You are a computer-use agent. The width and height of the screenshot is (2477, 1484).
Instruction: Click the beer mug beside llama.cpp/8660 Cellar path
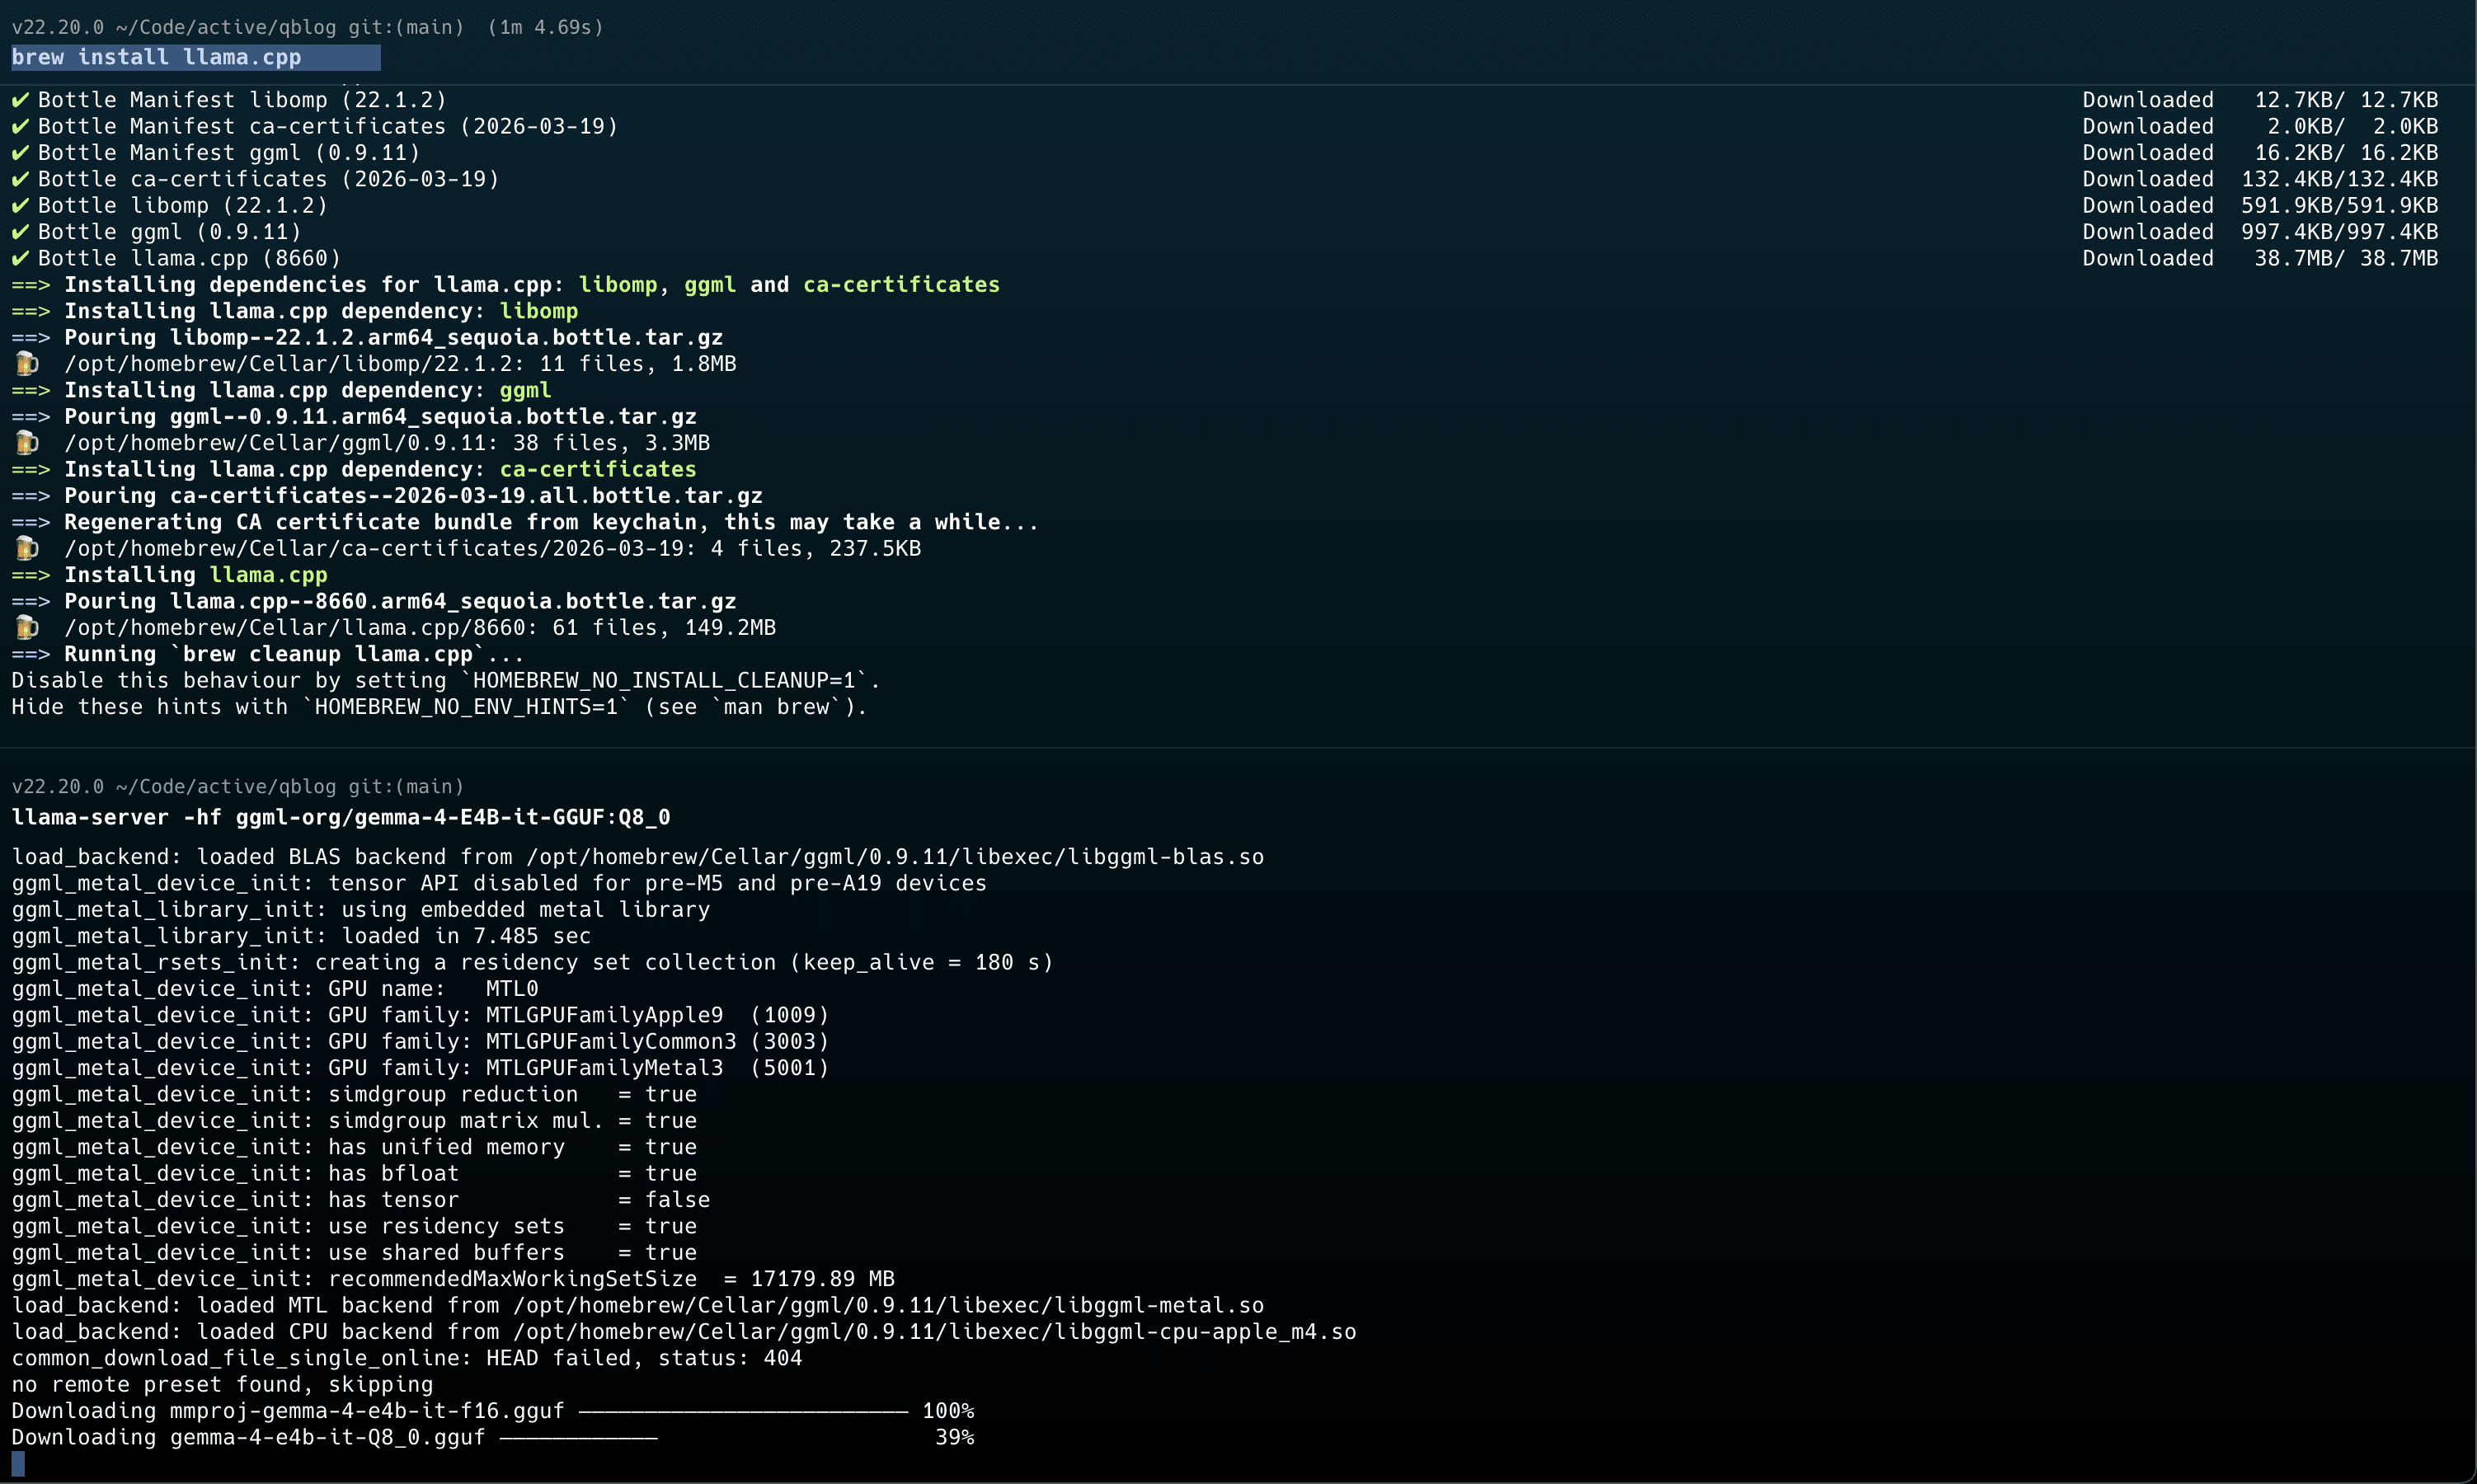point(27,627)
